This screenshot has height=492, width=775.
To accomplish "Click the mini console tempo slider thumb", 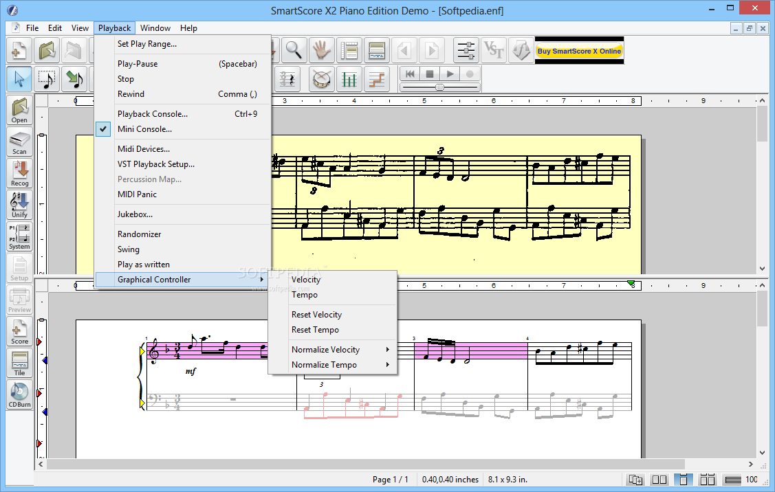I will (439, 87).
